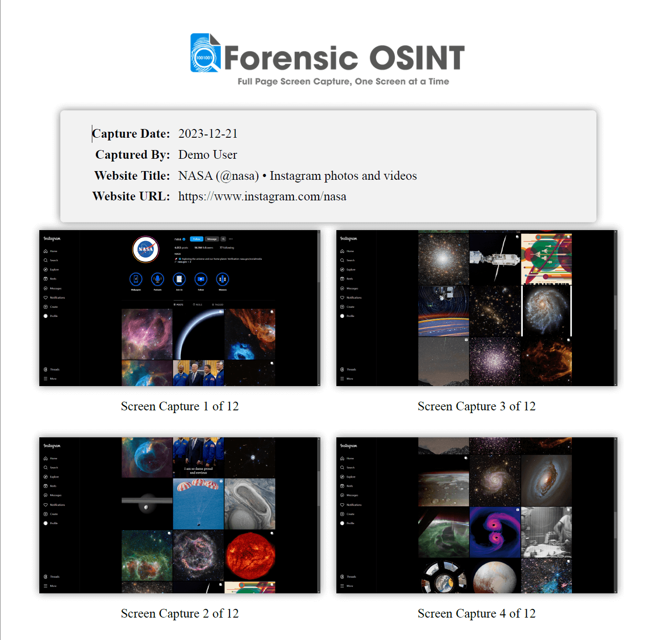Click the 'Forensic OSINT' heading text
This screenshot has height=640, width=654.
pyautogui.click(x=345, y=58)
